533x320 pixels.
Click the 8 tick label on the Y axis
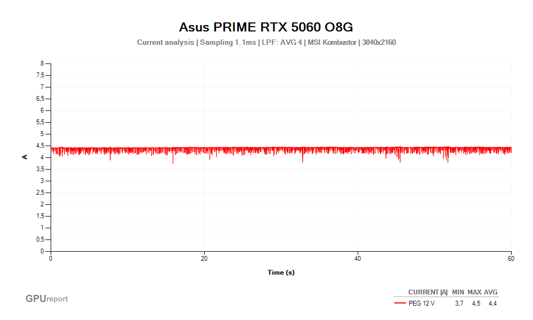pos(42,63)
